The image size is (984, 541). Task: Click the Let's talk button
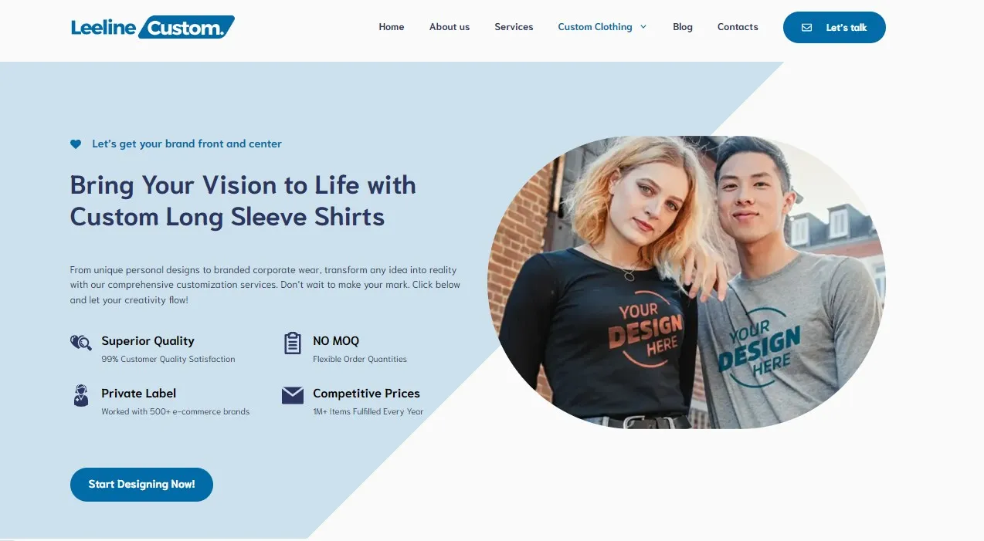[834, 27]
